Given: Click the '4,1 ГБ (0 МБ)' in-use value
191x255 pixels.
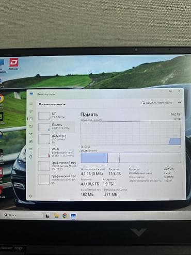Looking at the screenshot, I should [x=92, y=174].
